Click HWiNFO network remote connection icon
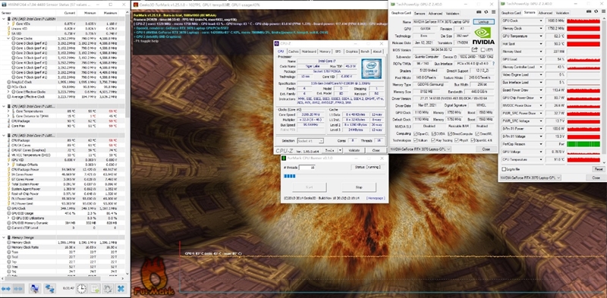The width and height of the screenshot is (607, 298). (x=49, y=289)
